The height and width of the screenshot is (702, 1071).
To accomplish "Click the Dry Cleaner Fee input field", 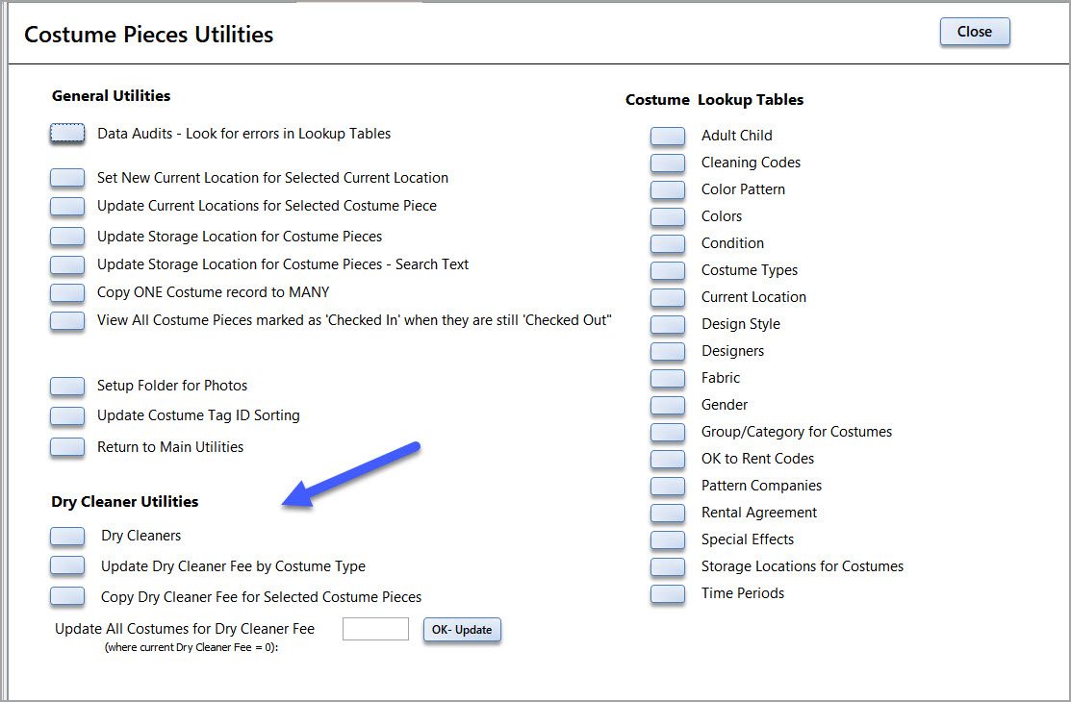I will 375,629.
